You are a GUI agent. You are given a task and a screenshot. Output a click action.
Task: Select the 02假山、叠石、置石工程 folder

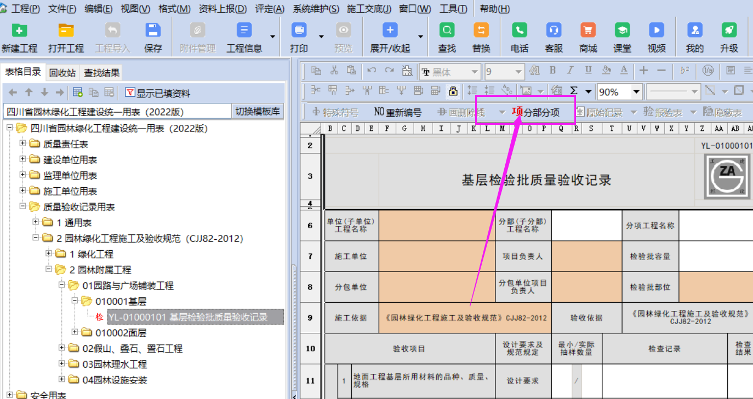pyautogui.click(x=132, y=348)
